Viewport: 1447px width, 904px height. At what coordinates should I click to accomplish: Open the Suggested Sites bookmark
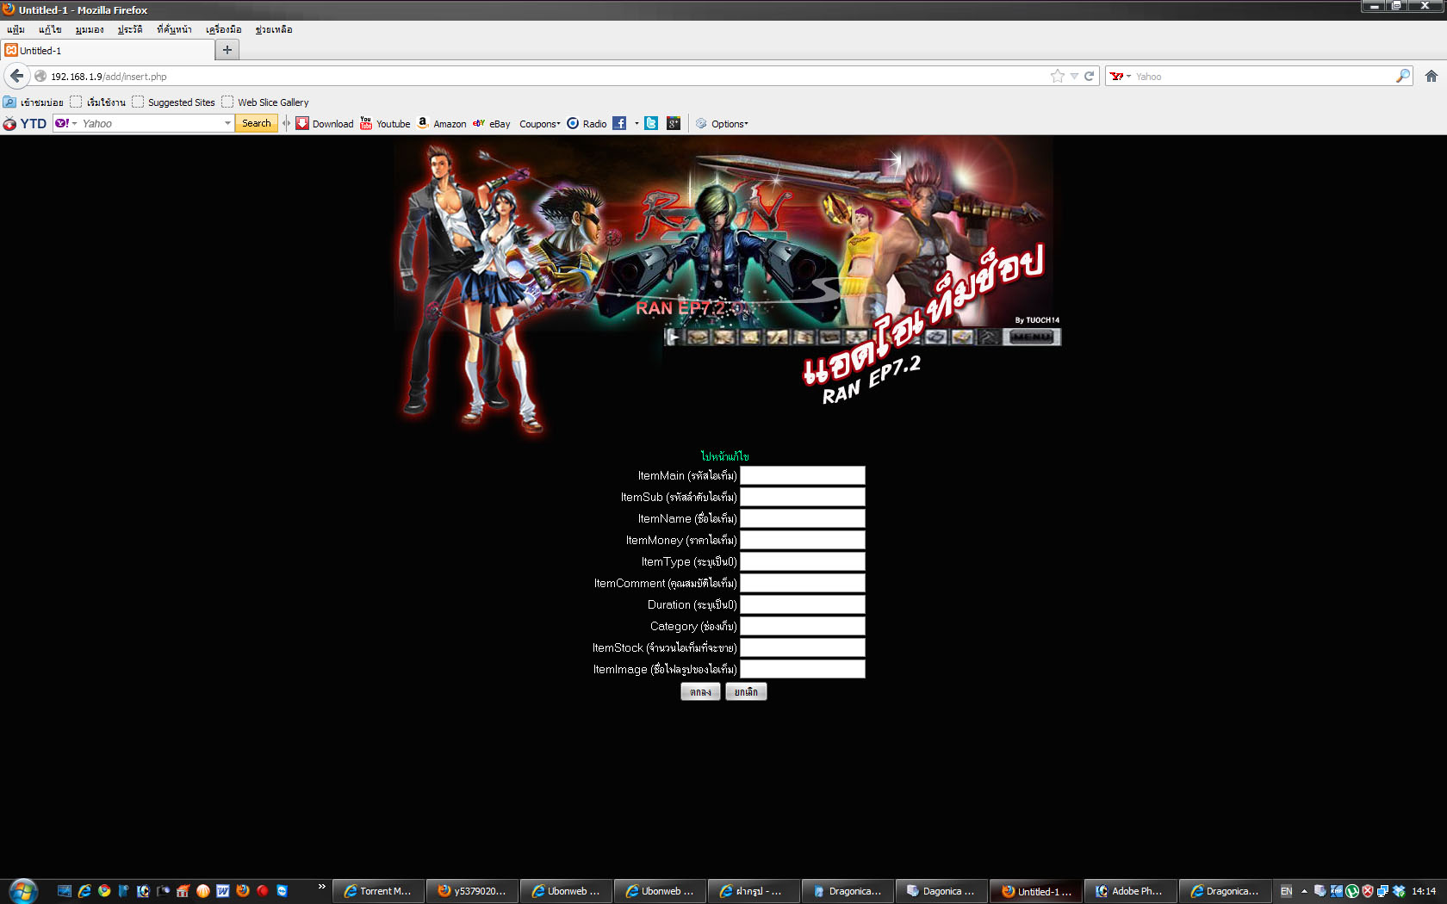[173, 102]
